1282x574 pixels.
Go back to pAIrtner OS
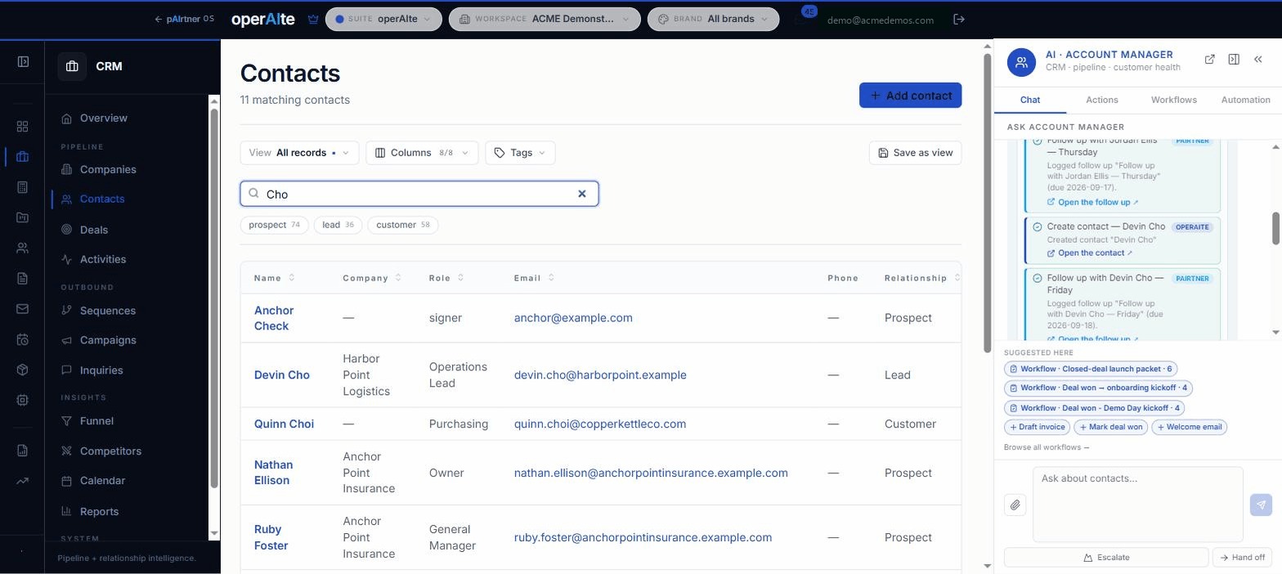184,19
